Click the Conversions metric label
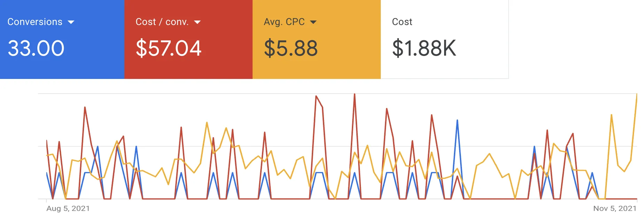Image resolution: width=641 pixels, height=217 pixels. tap(35, 22)
